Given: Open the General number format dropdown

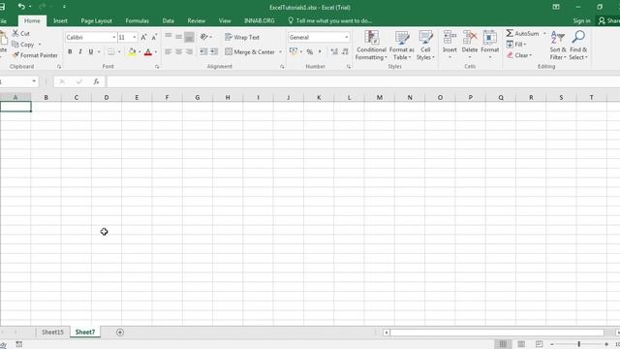Looking at the screenshot, I should coord(347,37).
